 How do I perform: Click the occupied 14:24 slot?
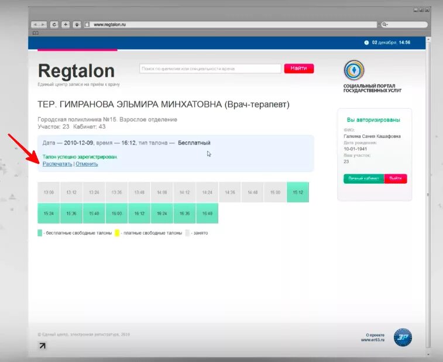tap(207, 192)
